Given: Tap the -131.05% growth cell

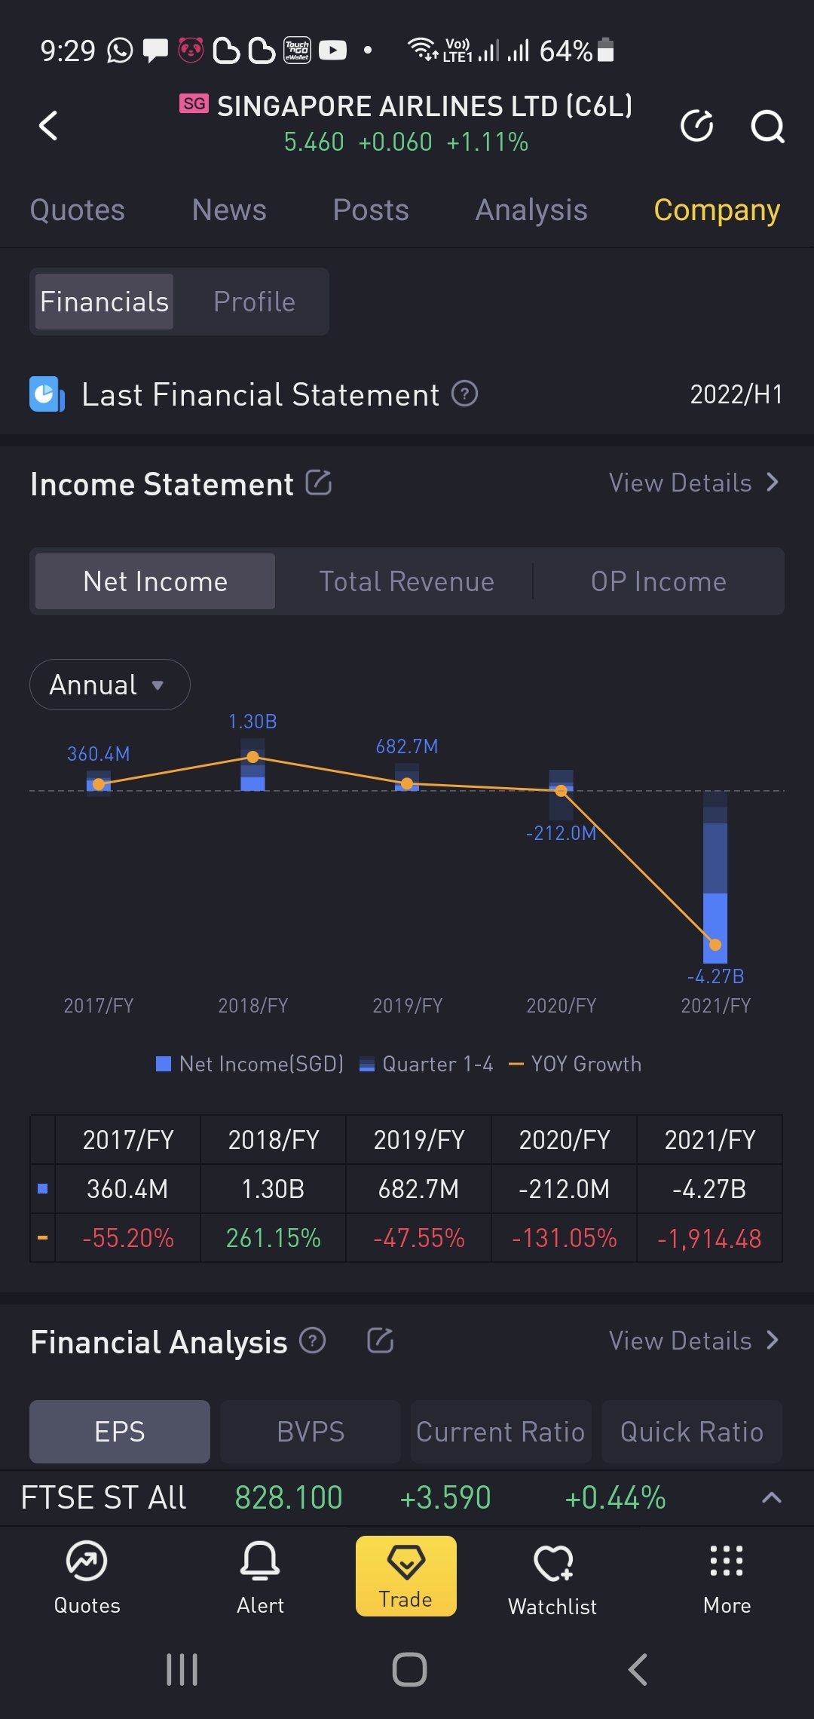Looking at the screenshot, I should (564, 1238).
